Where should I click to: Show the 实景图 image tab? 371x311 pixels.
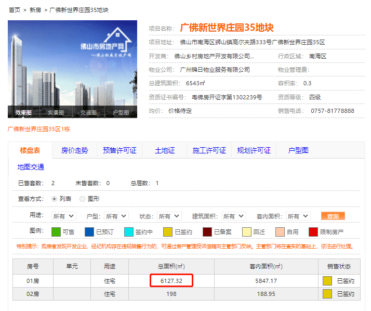tap(56, 112)
